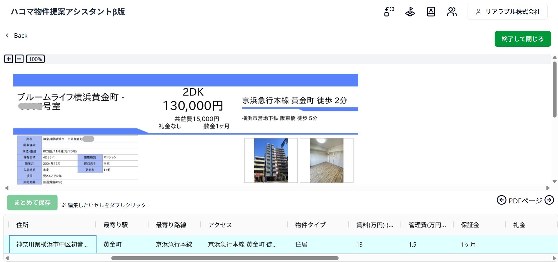Screen dimensions: 558x262
Task: Click the room interior photo thumbnail
Action: point(327,160)
